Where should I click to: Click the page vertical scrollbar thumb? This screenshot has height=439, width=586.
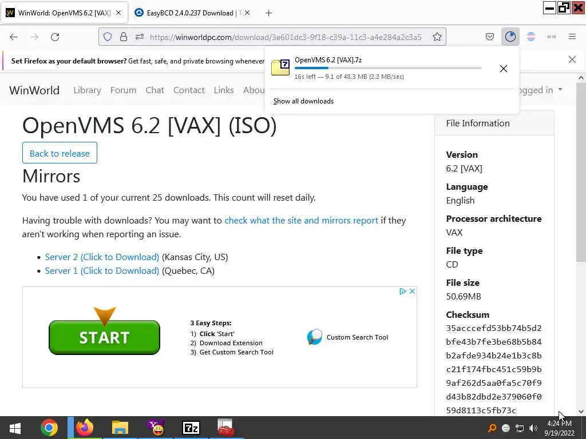pos(581,172)
